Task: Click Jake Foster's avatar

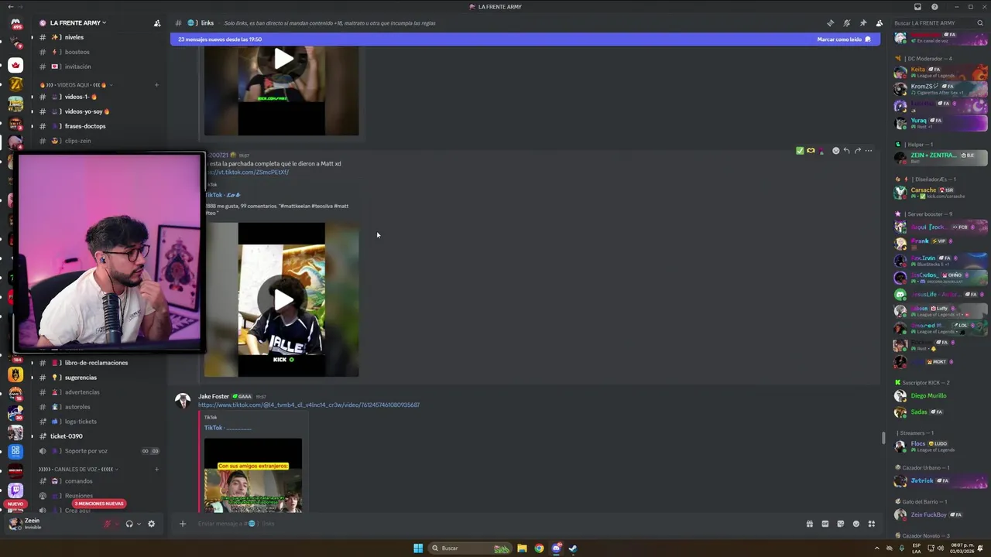Action: [x=183, y=401]
